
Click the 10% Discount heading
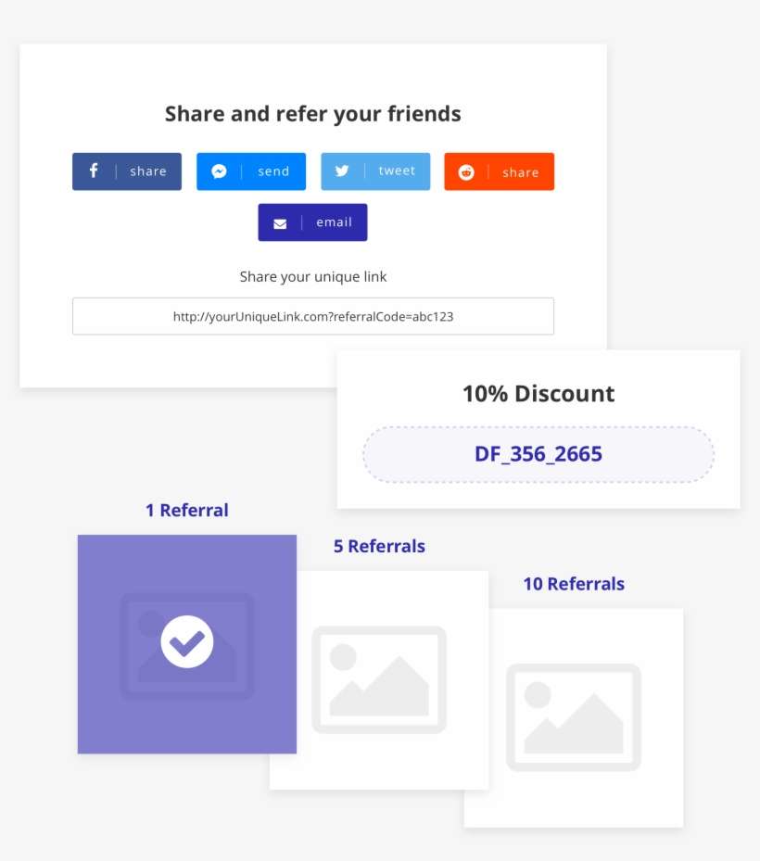(538, 393)
